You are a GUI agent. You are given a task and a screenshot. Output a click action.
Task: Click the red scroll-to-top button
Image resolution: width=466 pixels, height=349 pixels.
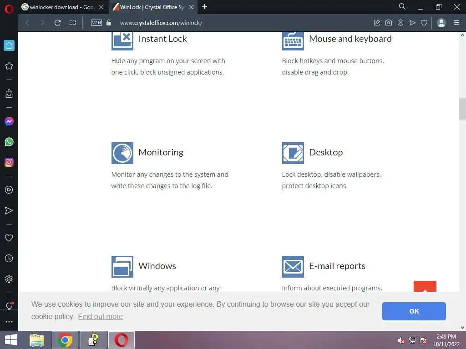point(425,286)
